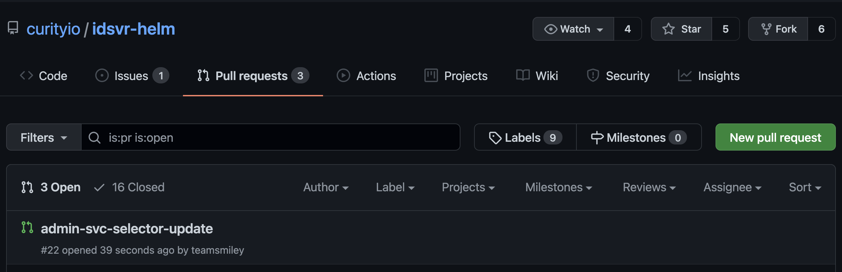
Task: Click the search magnifier icon
Action: pos(94,138)
